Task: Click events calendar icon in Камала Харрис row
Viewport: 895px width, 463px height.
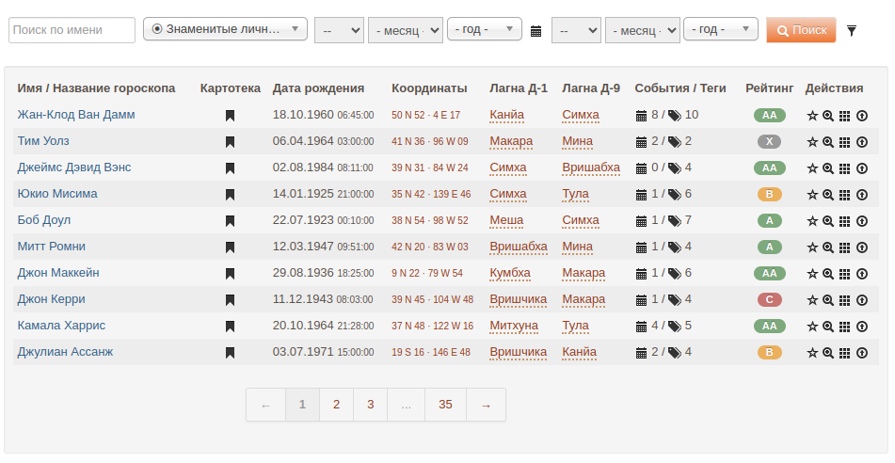Action: tap(641, 326)
